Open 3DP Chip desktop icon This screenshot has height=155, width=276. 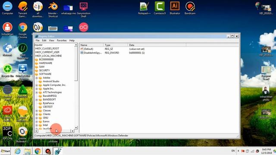(7, 133)
